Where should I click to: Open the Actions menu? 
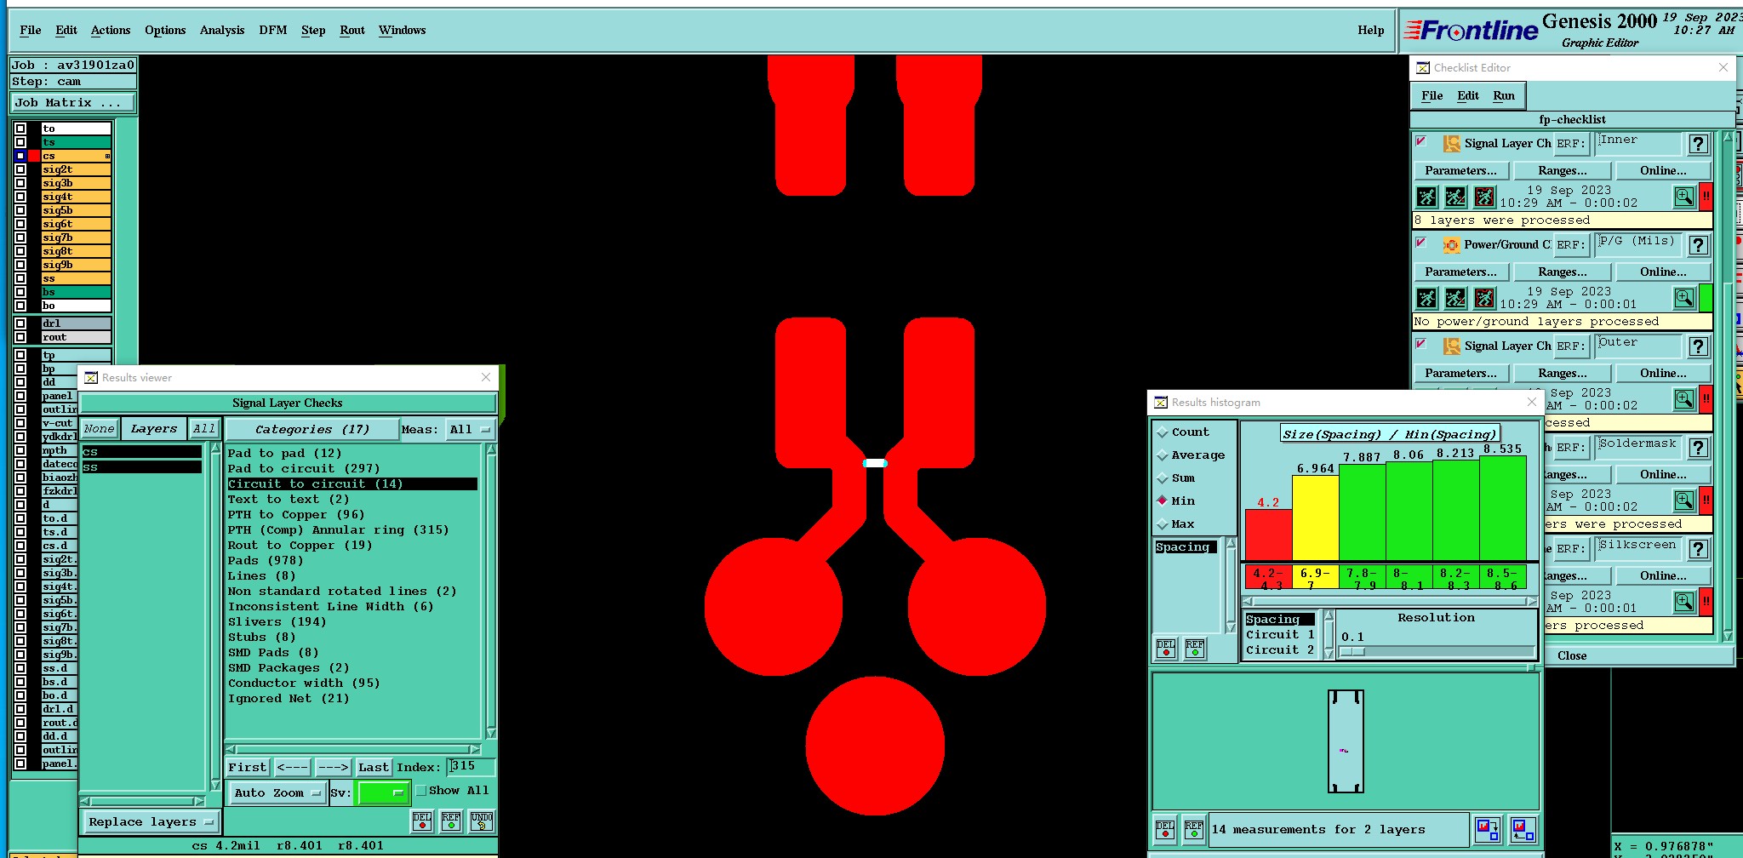(111, 30)
